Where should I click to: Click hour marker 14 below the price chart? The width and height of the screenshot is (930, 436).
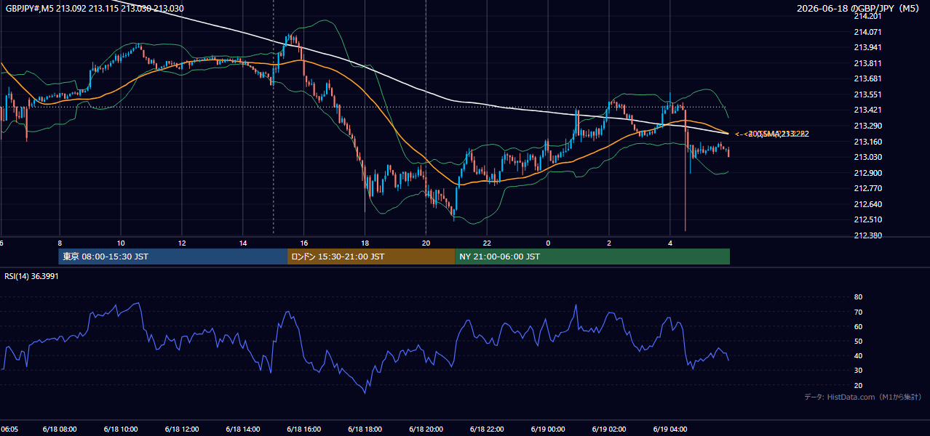(243, 243)
